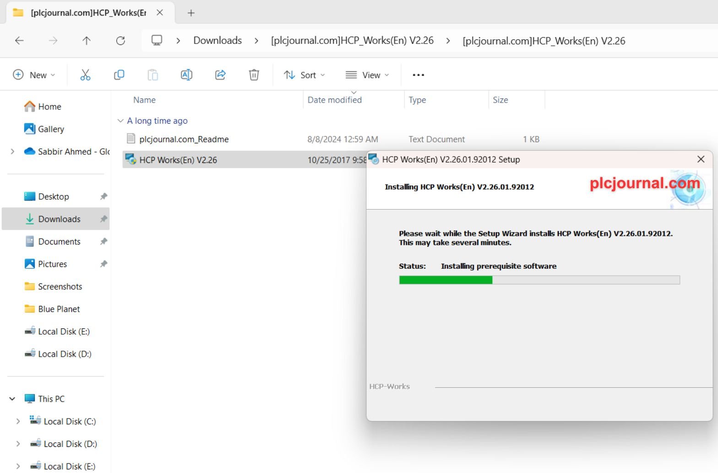Click the Paste clipboard icon
Image resolution: width=718 pixels, height=473 pixels.
153,75
